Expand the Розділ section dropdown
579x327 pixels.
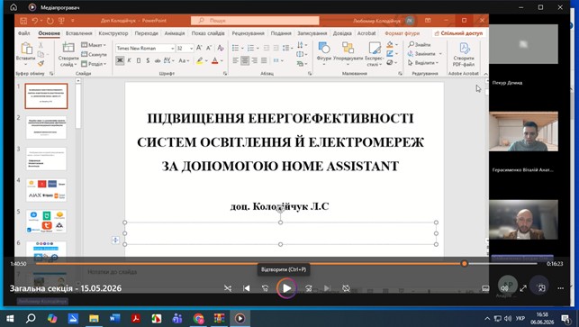point(95,64)
